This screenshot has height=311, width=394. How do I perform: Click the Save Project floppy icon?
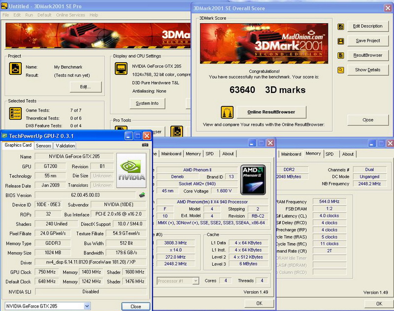pos(341,41)
